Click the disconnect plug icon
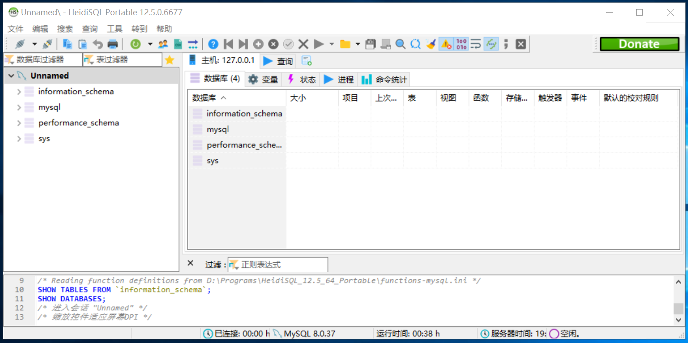Viewport: 688px width, 343px height. tap(48, 44)
